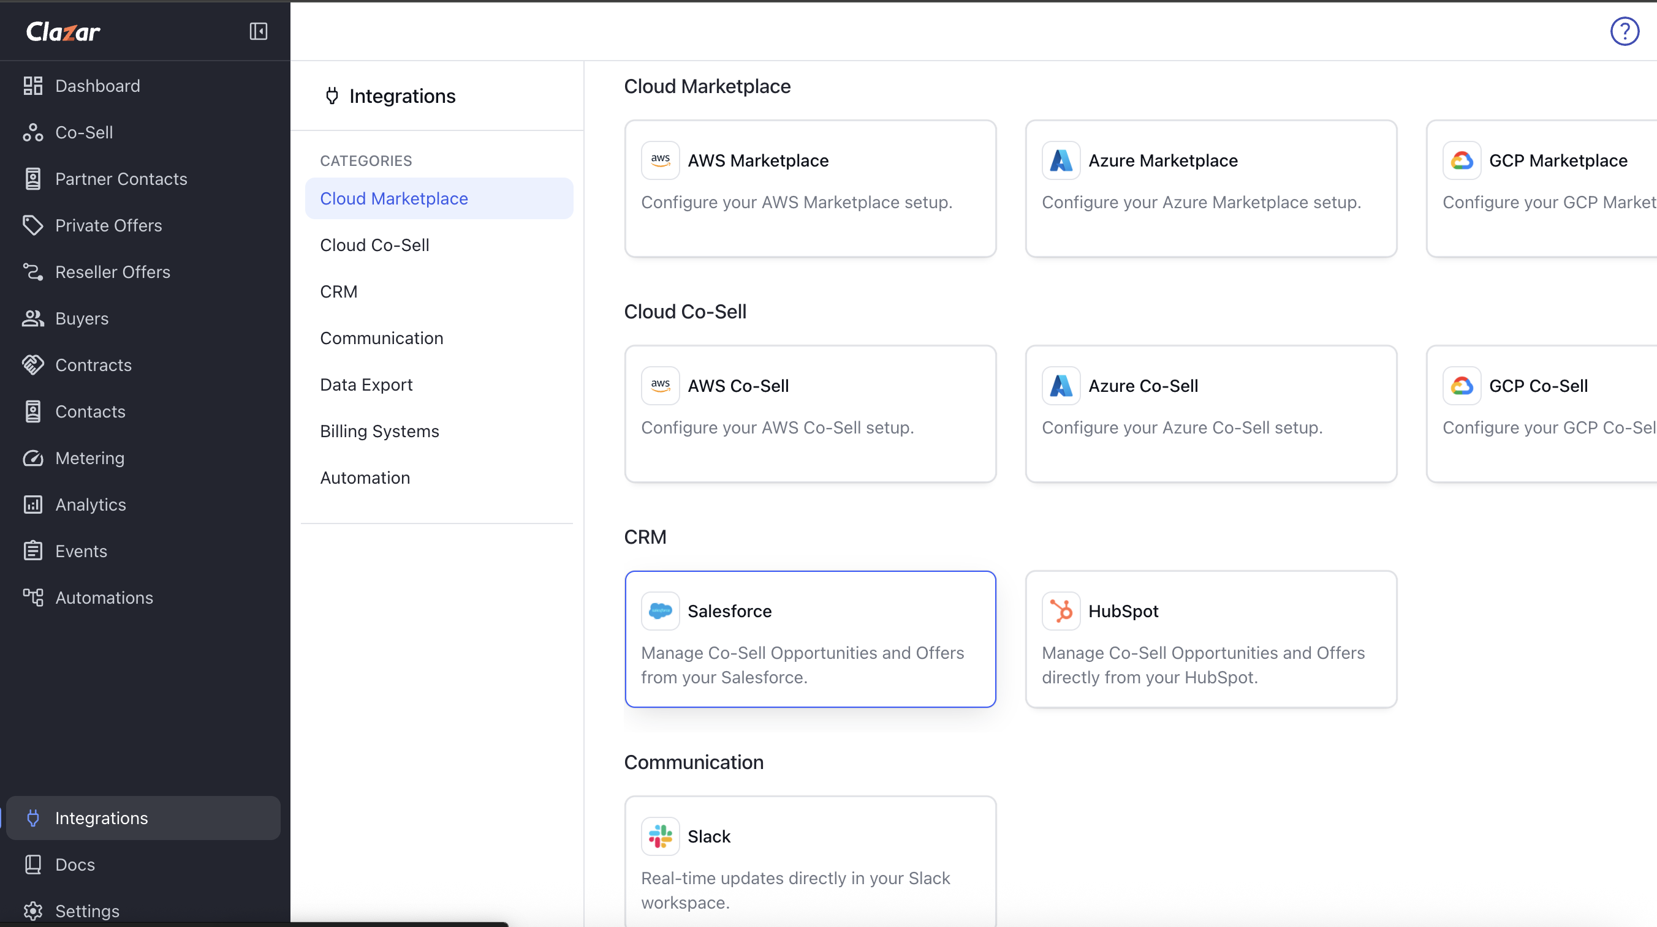Viewport: 1657px width, 927px height.
Task: Click the Salesforce card description text
Action: [x=802, y=665]
